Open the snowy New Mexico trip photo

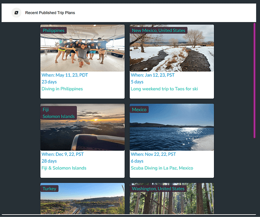(172, 48)
